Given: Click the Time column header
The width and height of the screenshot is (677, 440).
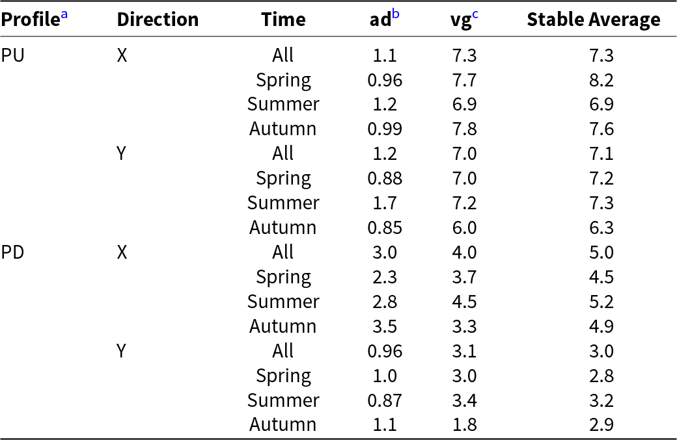Looking at the screenshot, I should [283, 19].
